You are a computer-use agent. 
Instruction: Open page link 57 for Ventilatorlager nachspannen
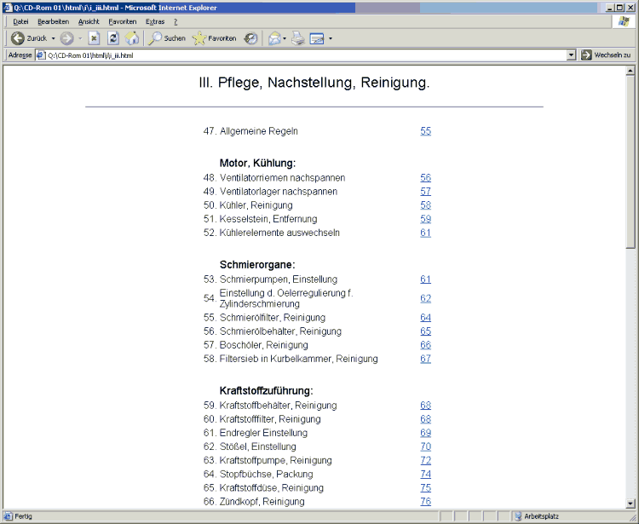pyautogui.click(x=425, y=192)
